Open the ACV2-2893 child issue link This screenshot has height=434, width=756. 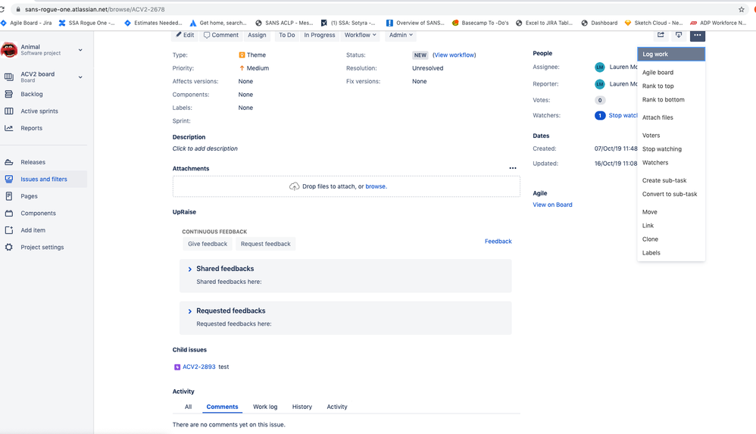(198, 367)
